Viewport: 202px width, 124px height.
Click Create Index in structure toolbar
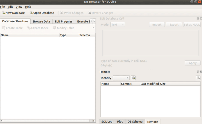click(38, 28)
